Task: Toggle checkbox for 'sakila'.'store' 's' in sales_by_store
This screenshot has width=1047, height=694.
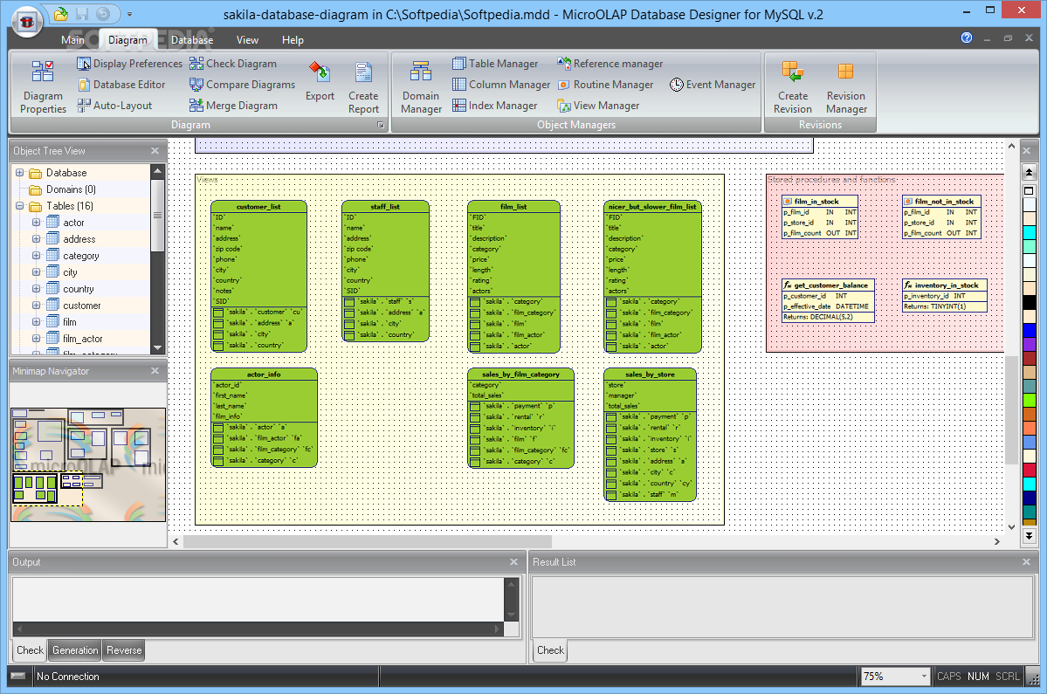Action: point(611,450)
